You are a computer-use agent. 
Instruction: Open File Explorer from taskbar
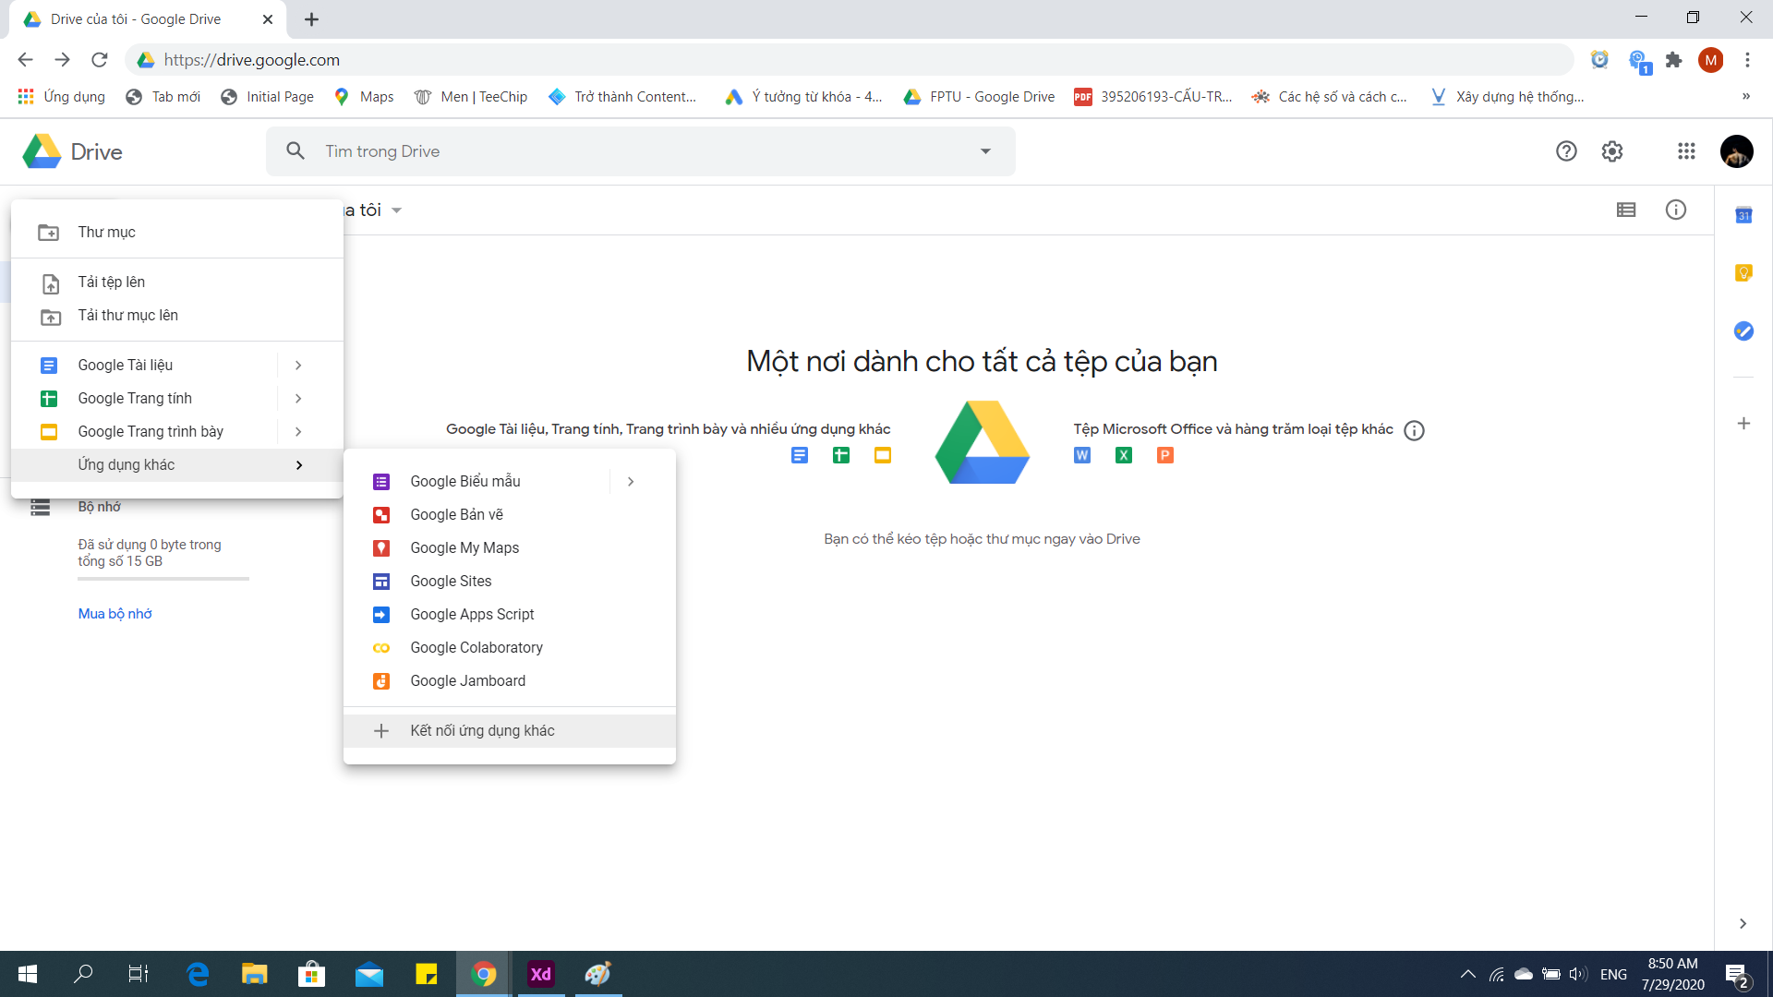coord(254,974)
